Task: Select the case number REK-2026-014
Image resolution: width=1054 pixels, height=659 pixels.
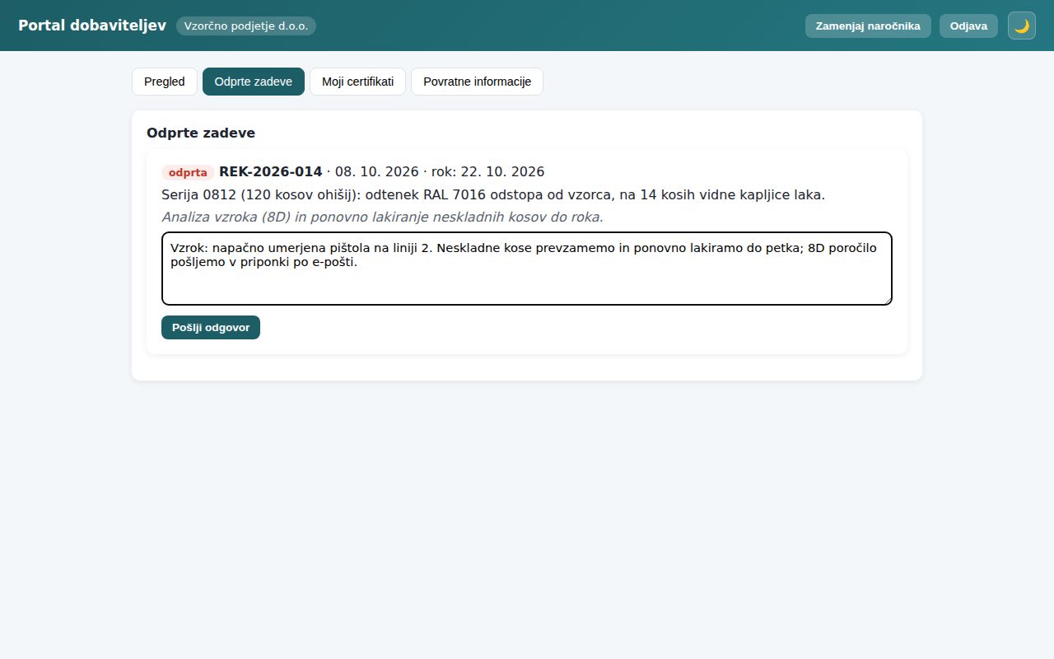Action: click(x=271, y=172)
